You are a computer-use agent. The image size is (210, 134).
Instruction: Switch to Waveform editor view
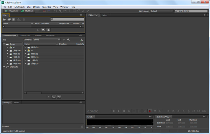pos(12,11)
